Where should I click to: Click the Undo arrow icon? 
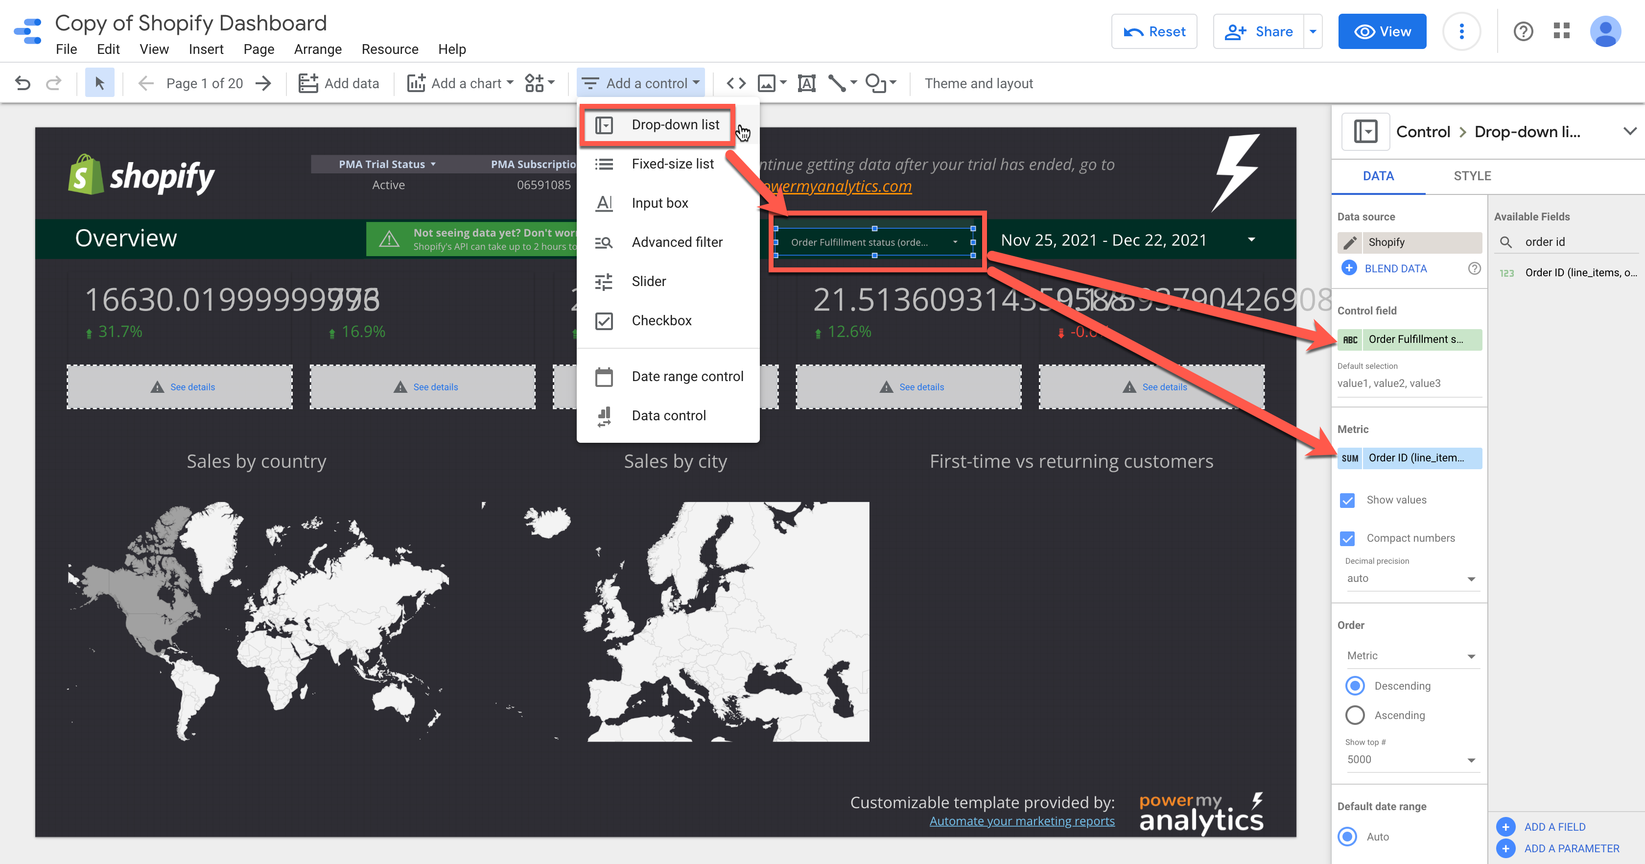point(23,83)
